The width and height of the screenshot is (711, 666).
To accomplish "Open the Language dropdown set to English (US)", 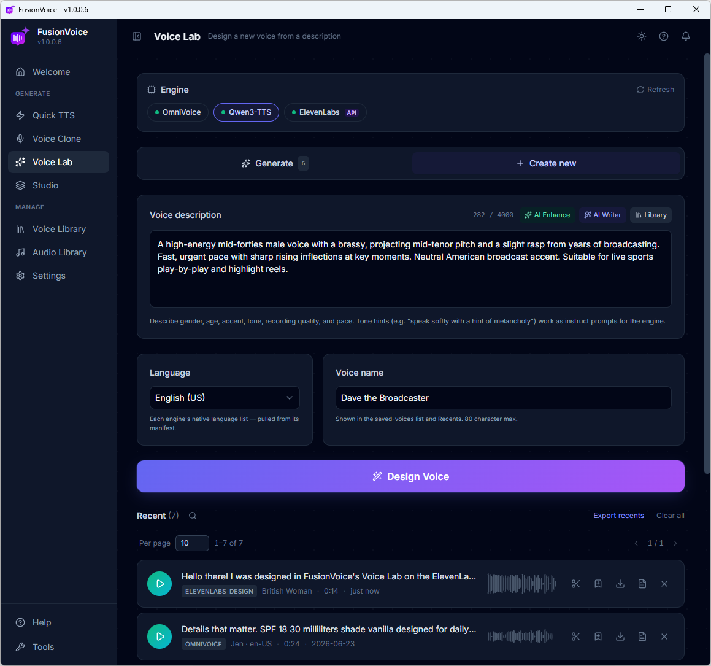I will click(225, 397).
